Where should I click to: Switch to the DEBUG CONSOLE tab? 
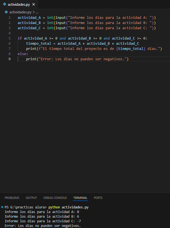(x=55, y=198)
